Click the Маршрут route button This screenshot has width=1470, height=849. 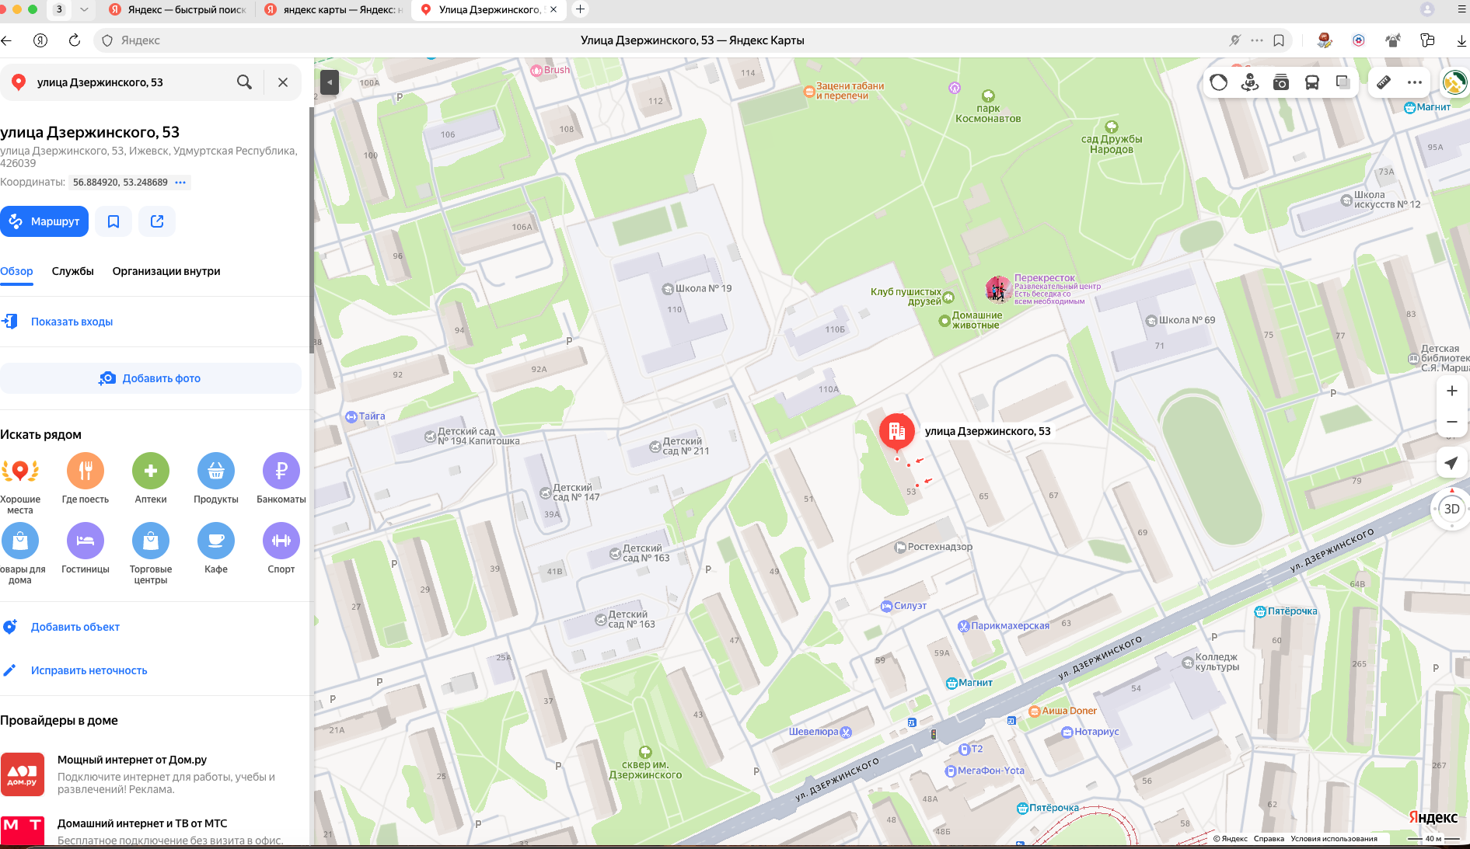(x=44, y=221)
